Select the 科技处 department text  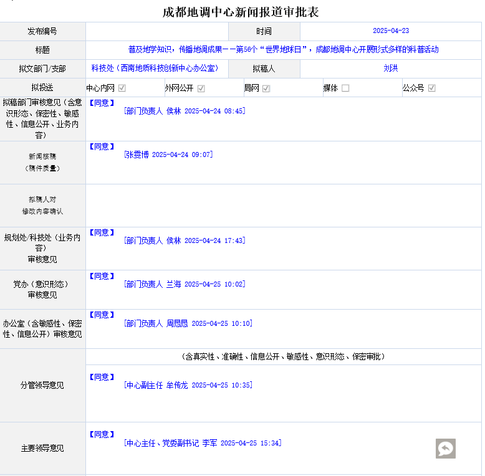pyautogui.click(x=155, y=68)
